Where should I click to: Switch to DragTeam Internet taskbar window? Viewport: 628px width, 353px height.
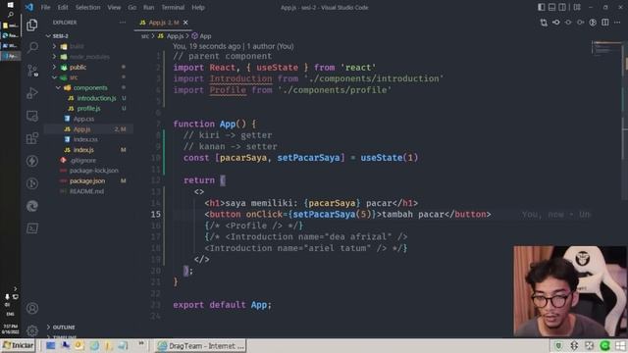pos(200,346)
